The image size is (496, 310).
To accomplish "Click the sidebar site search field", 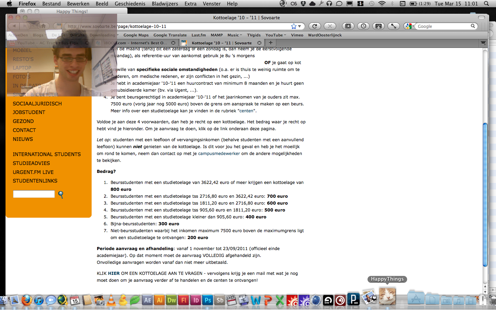I will 34,194.
